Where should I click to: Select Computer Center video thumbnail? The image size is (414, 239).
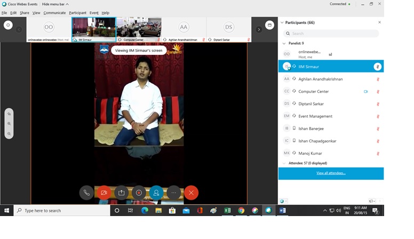139,29
